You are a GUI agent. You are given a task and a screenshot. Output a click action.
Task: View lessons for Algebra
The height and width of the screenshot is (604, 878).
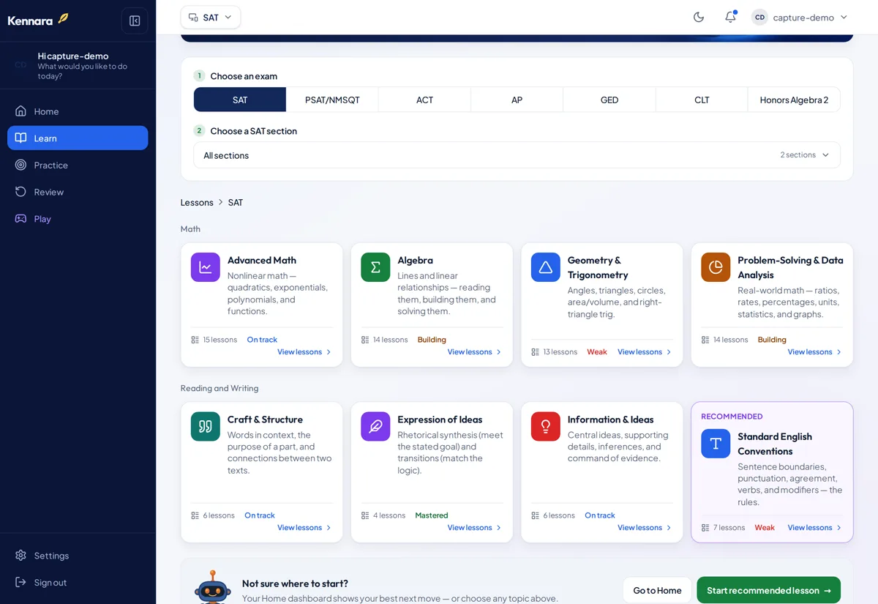coord(475,352)
